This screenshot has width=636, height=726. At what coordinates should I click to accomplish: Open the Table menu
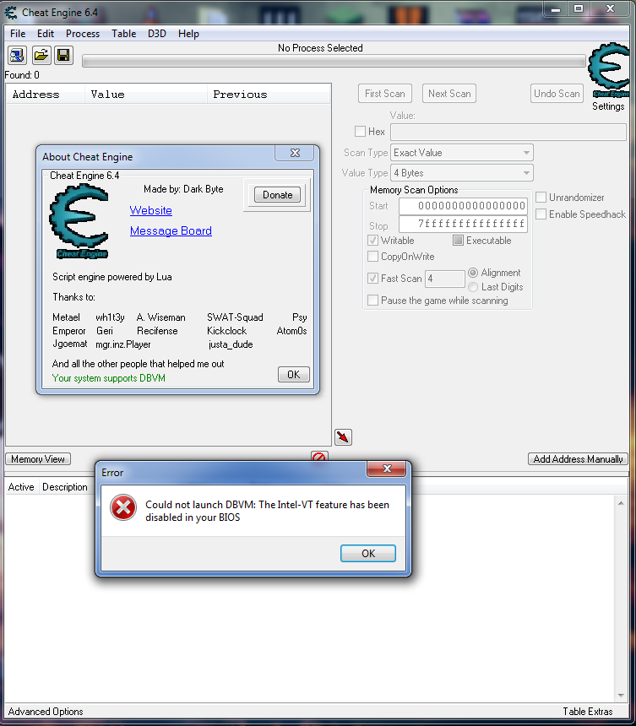tap(123, 34)
